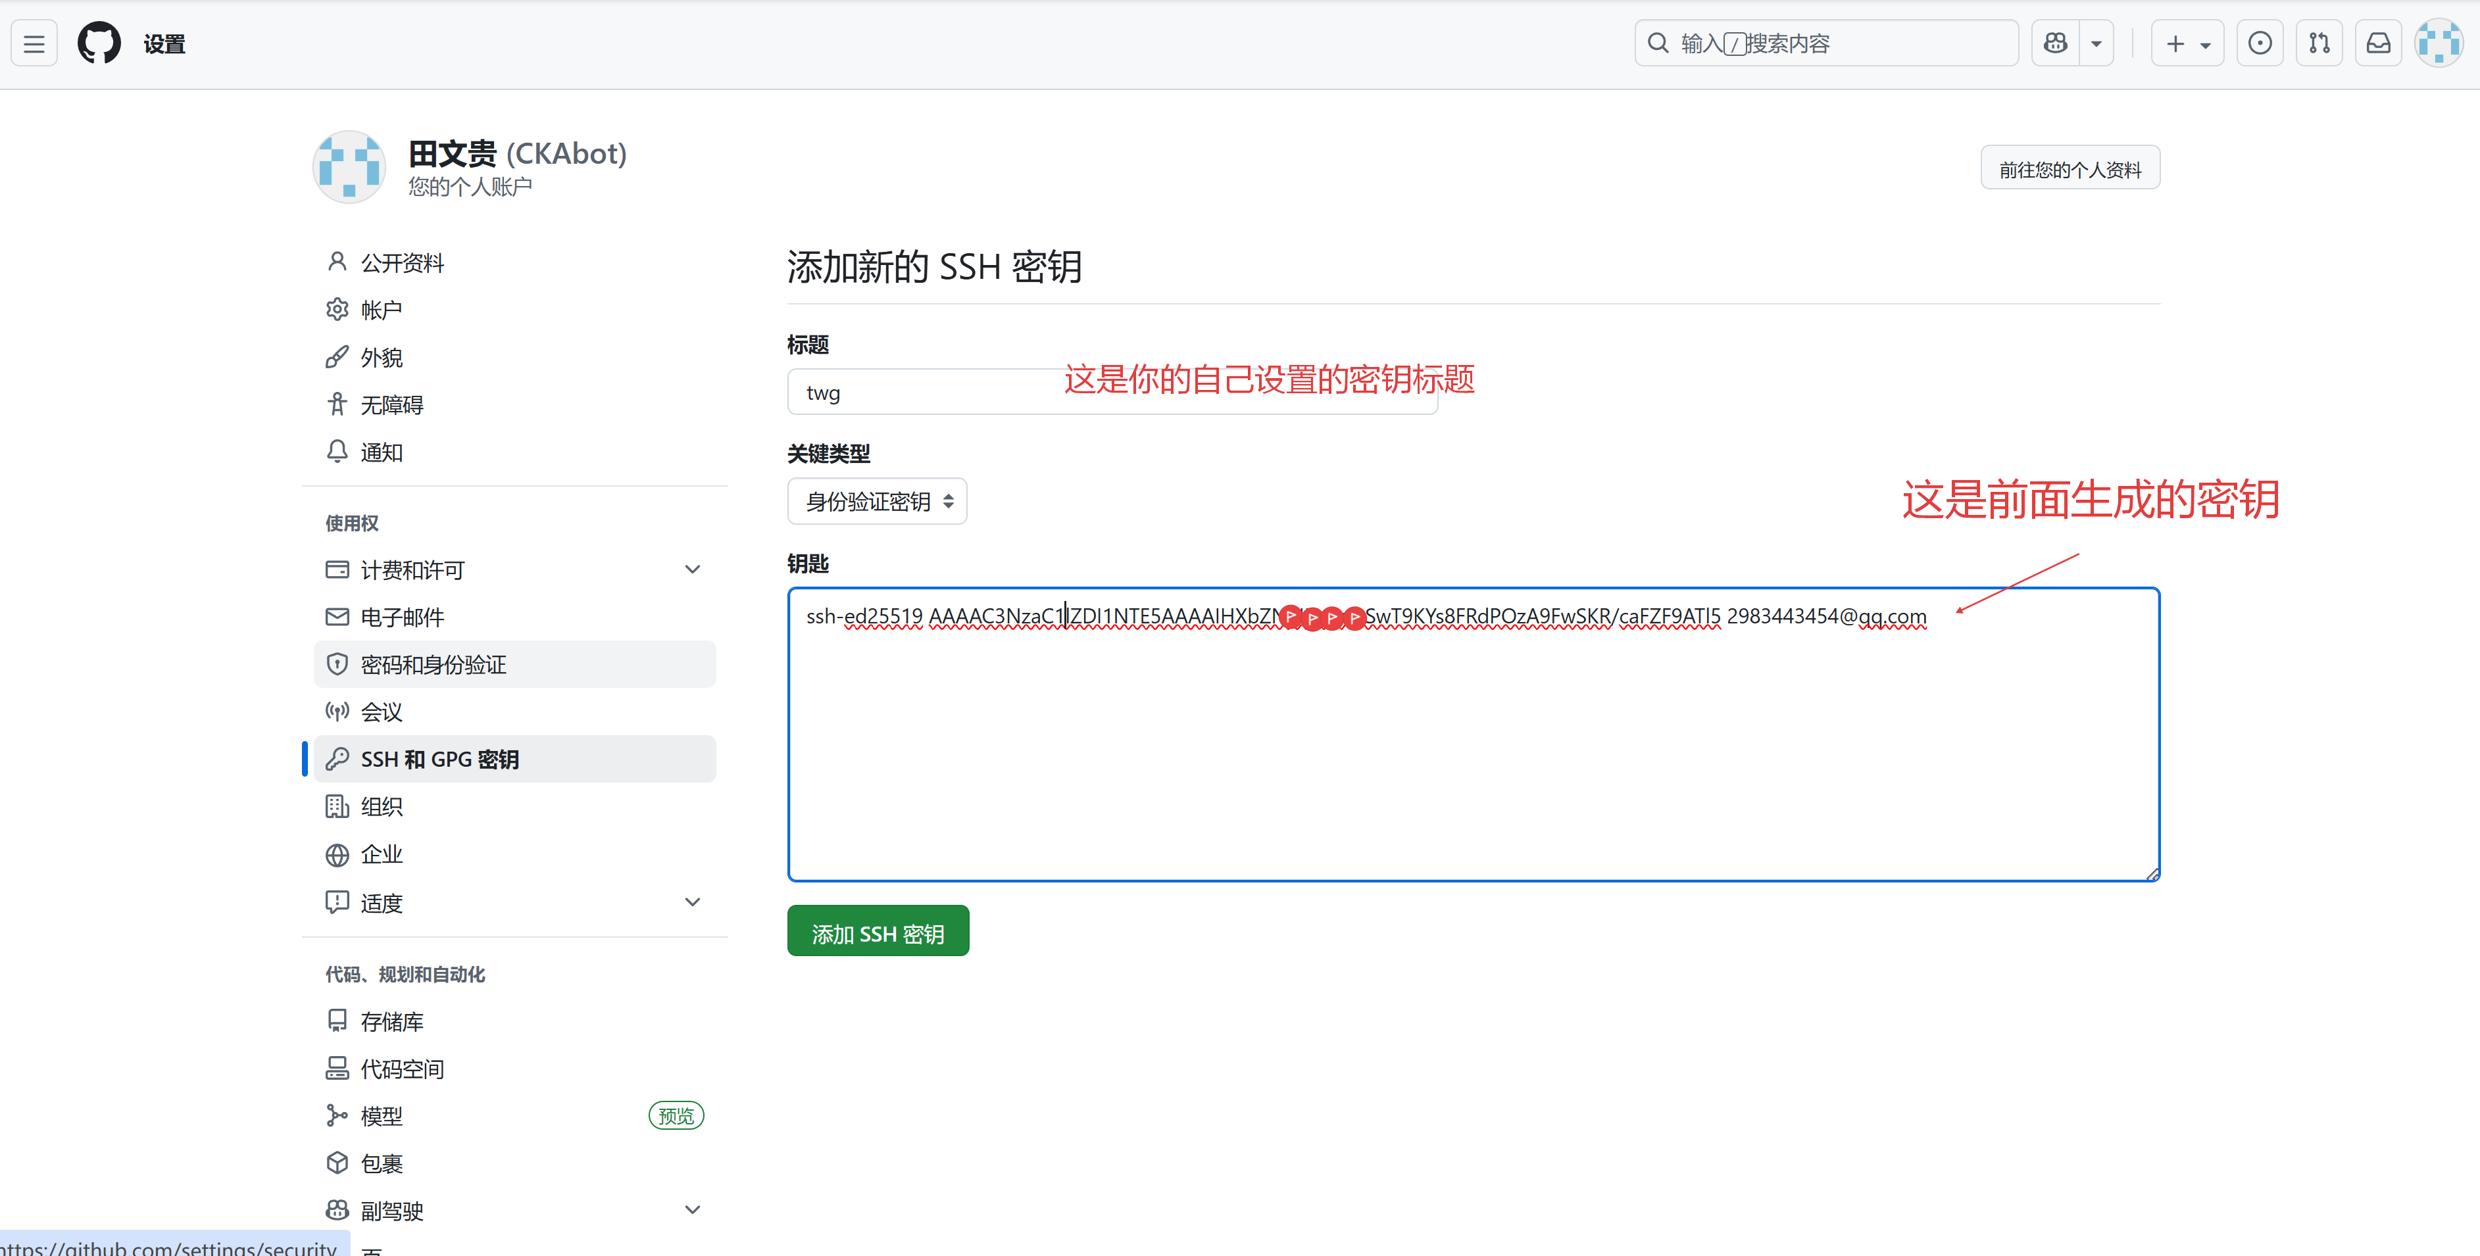Open the Copilot icon in the header
Screen dimensions: 2480x1256
[2056, 43]
